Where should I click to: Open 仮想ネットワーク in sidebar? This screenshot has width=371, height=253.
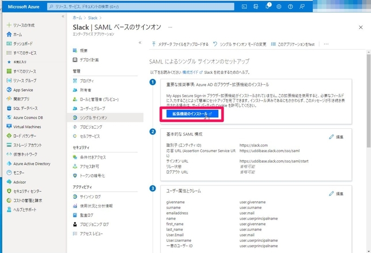tap(22, 154)
